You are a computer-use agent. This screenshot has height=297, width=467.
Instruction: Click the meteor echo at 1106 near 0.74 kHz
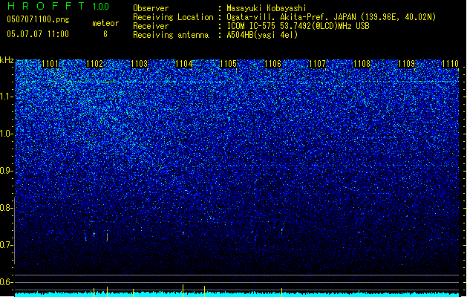point(281,230)
